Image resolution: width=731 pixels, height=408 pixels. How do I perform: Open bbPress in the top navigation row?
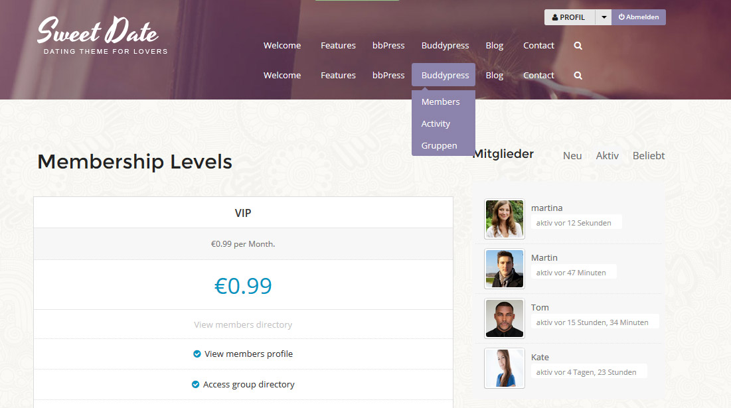(x=388, y=46)
